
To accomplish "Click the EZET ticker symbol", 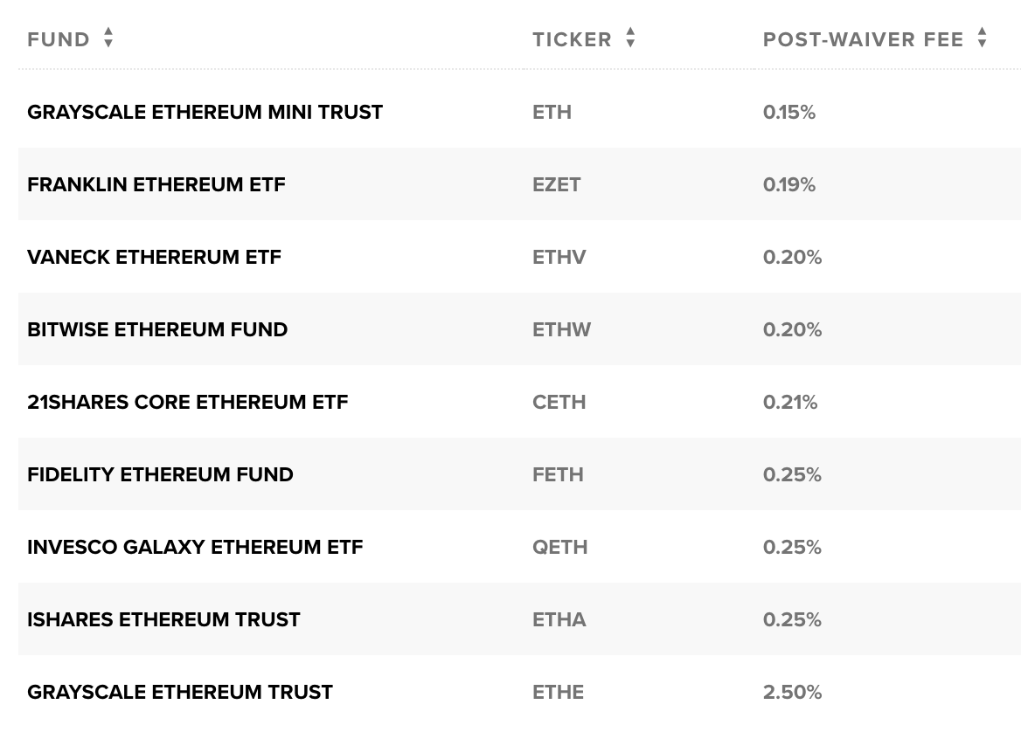I will pyautogui.click(x=557, y=185).
